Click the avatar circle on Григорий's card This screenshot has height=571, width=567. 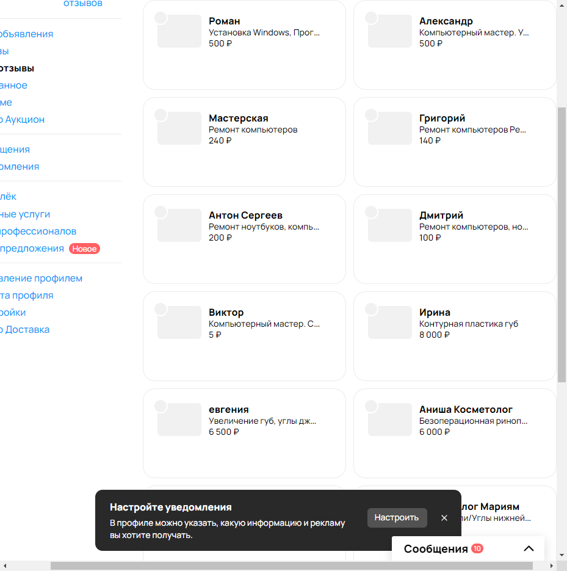371,115
